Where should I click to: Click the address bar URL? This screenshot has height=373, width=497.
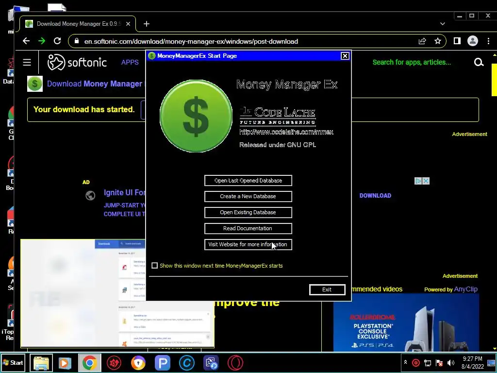[x=191, y=41]
